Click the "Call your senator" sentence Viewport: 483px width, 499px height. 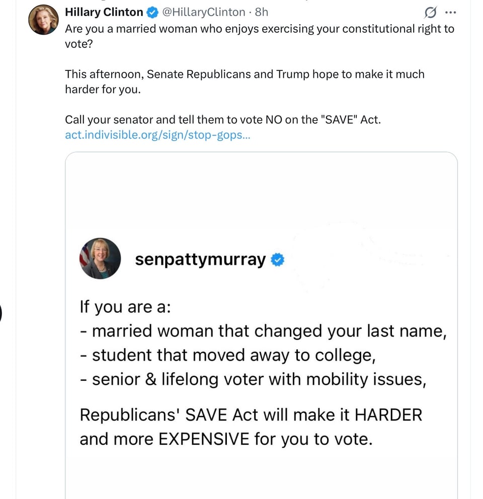223,120
